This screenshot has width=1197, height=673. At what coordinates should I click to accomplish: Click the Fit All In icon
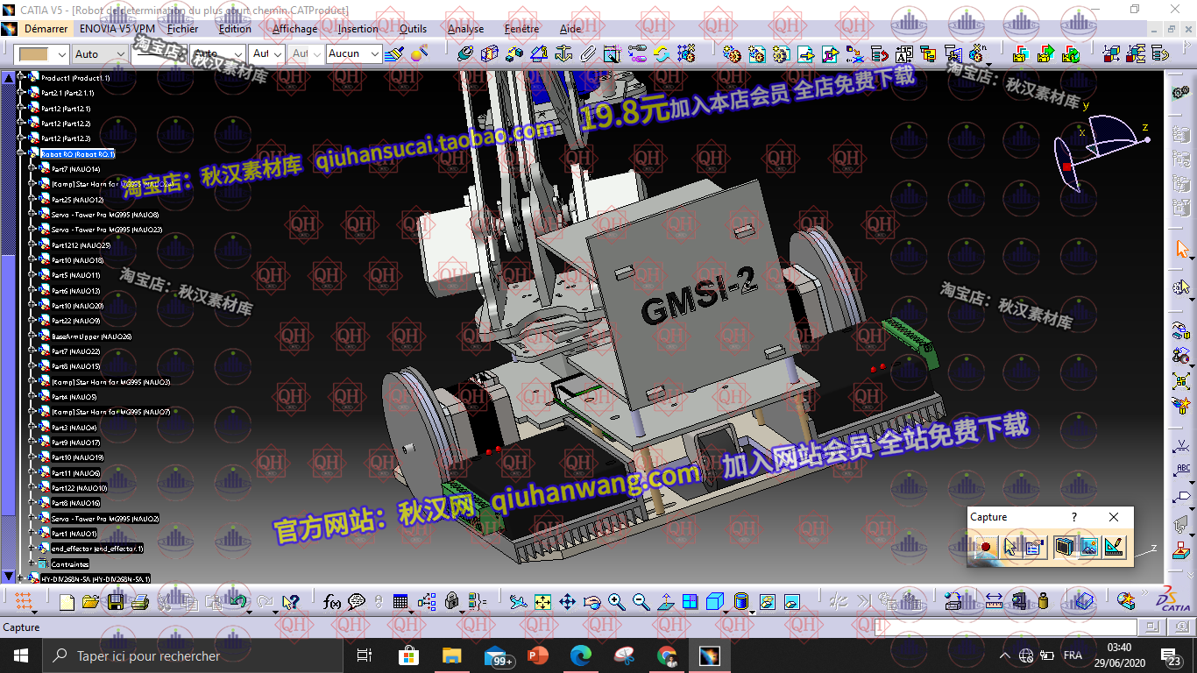pyautogui.click(x=542, y=602)
